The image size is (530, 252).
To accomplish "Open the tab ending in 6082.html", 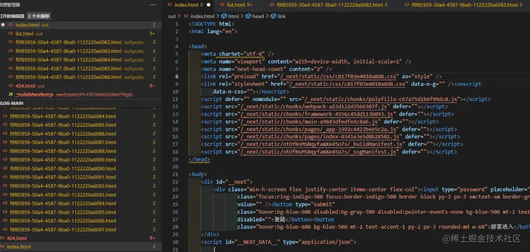I will coord(330,5).
